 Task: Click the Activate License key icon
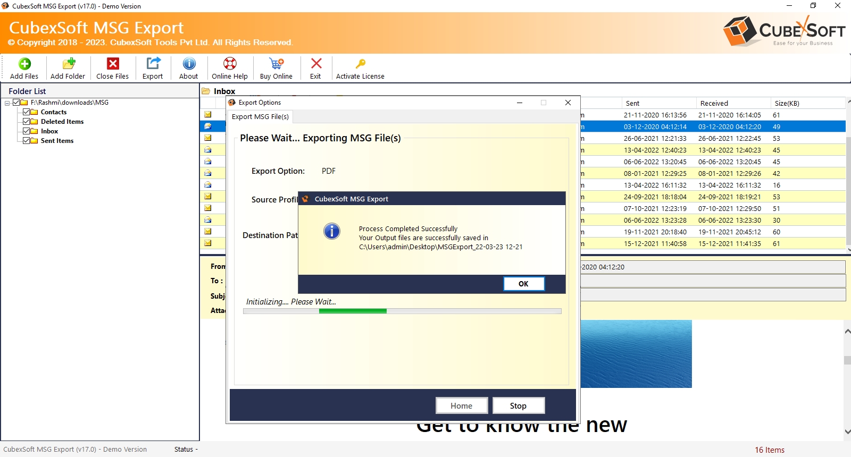pyautogui.click(x=361, y=64)
